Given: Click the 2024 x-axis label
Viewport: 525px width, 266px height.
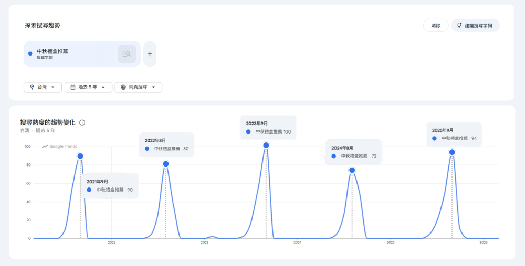Looking at the screenshot, I should tap(297, 243).
